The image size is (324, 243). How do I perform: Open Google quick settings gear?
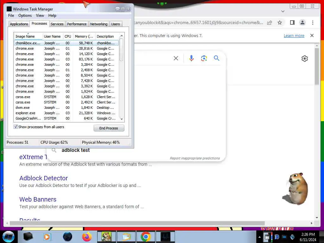point(304,59)
